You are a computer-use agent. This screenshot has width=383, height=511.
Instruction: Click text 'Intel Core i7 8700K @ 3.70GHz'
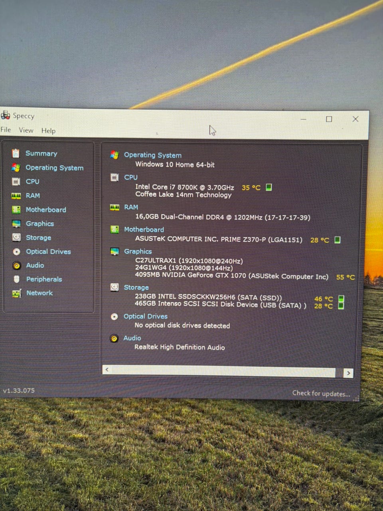point(185,187)
